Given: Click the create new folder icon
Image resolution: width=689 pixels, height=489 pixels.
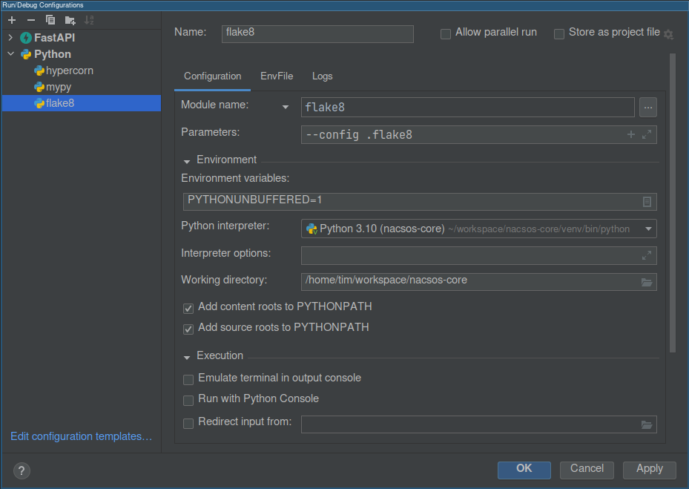Looking at the screenshot, I should pyautogui.click(x=70, y=20).
